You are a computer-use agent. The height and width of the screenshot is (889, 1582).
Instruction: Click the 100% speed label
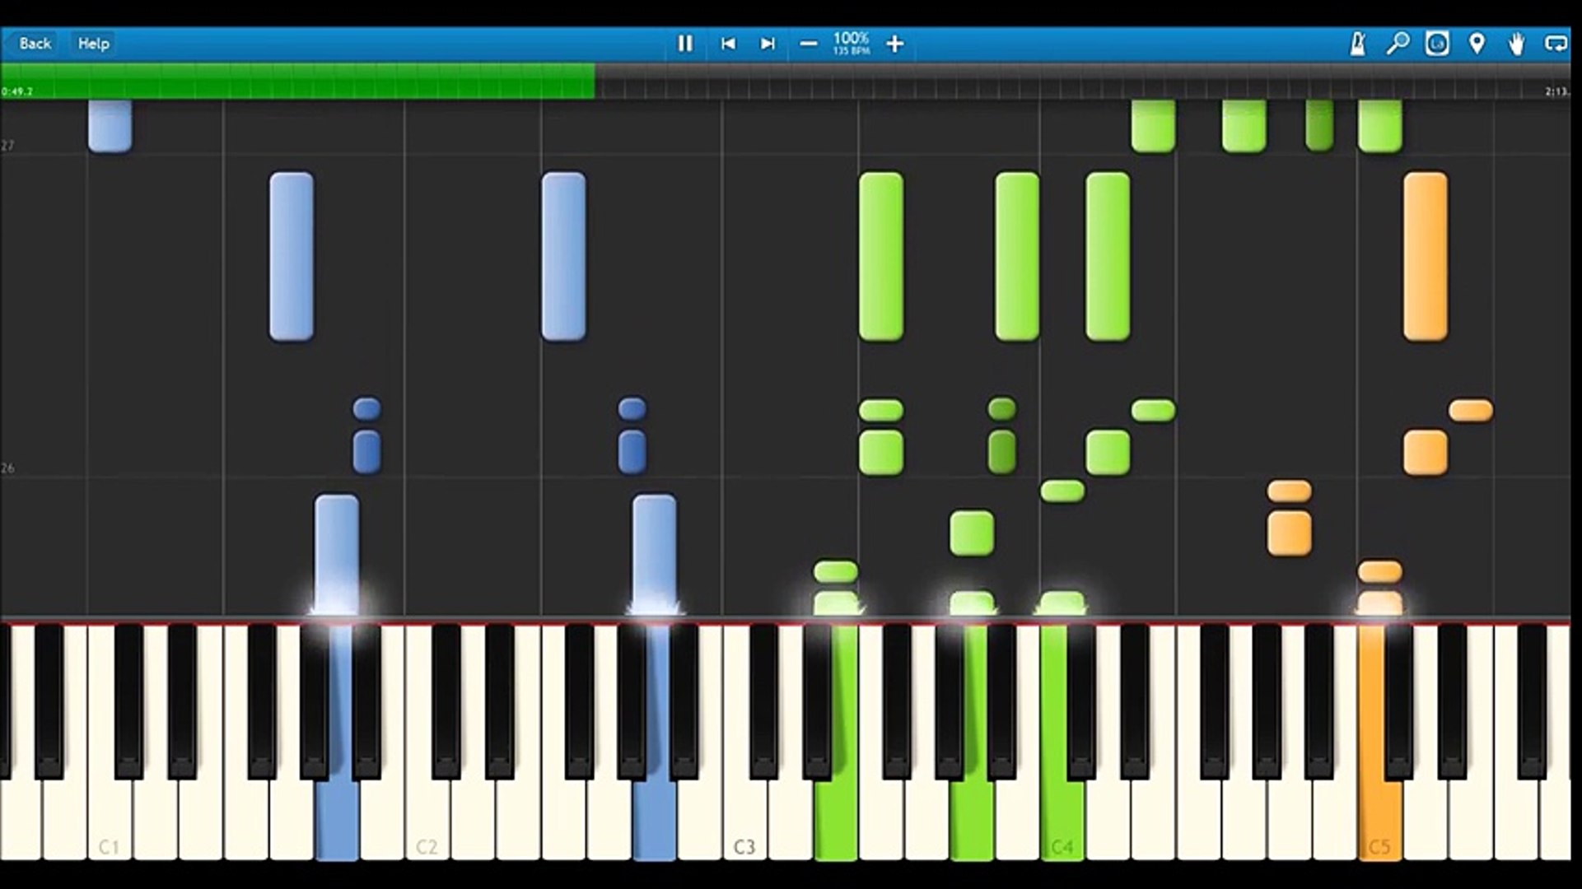point(851,39)
